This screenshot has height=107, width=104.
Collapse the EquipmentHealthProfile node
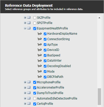(x=25, y=28)
